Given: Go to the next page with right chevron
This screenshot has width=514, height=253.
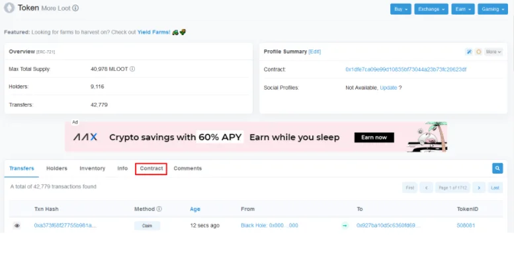Looking at the screenshot, I should [x=479, y=188].
